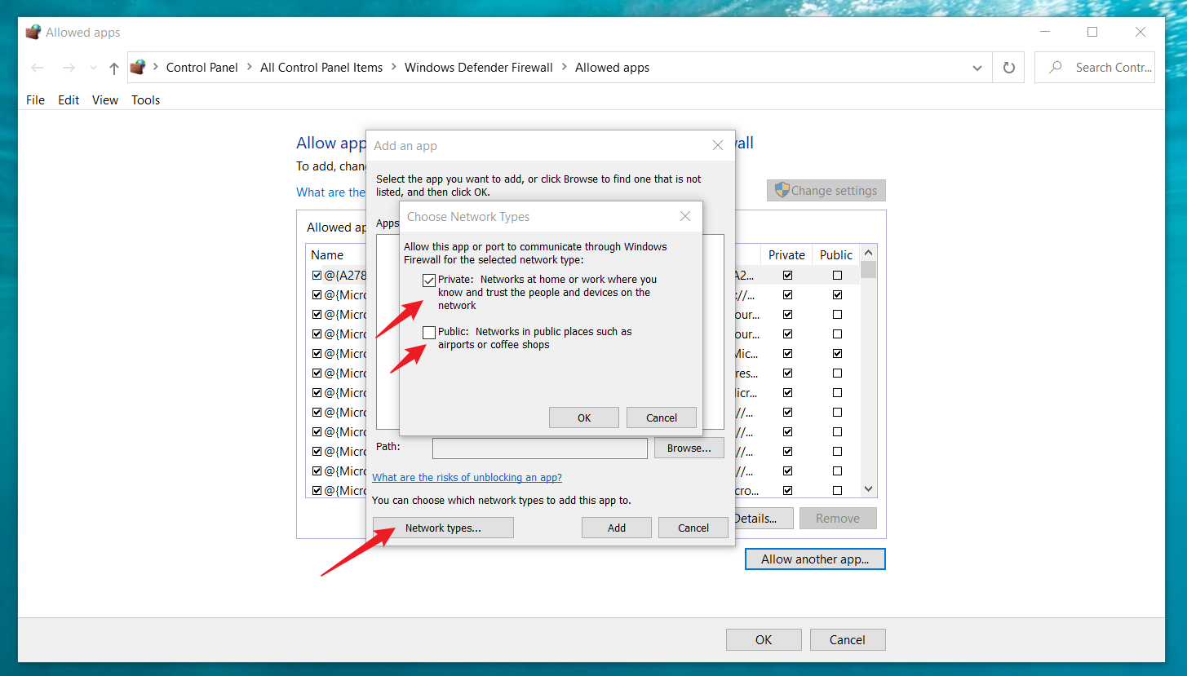Screen dimensions: 1187x676
Task: Focus the Search Control Panel box
Action: coord(1095,68)
